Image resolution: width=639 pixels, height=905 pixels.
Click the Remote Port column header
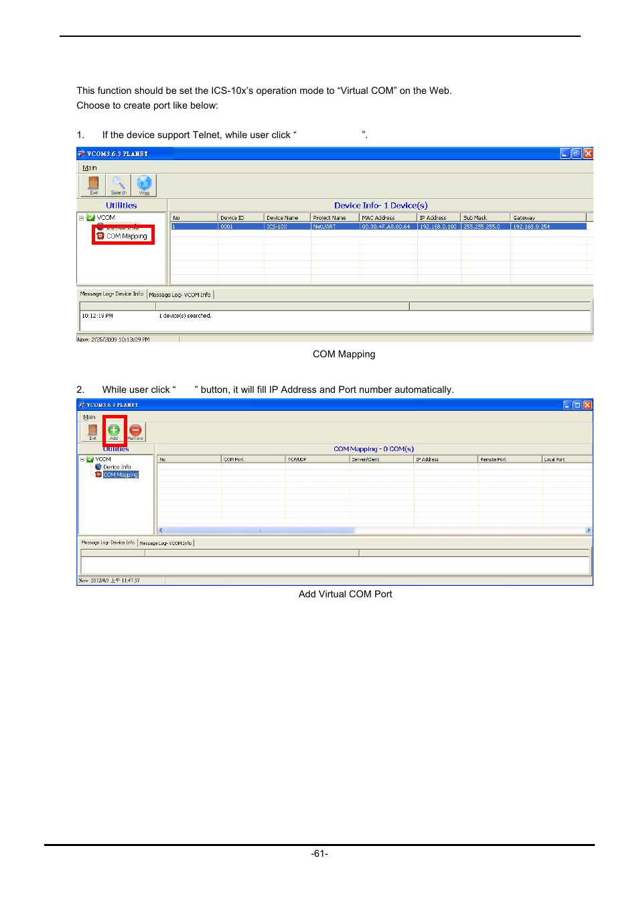[x=510, y=459]
